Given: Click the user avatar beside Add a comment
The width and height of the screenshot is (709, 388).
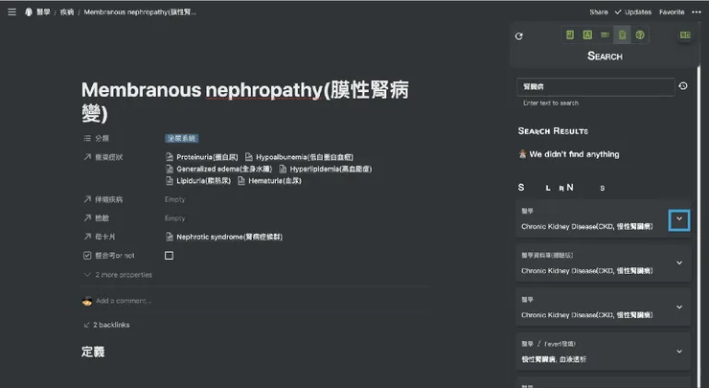Looking at the screenshot, I should [87, 301].
